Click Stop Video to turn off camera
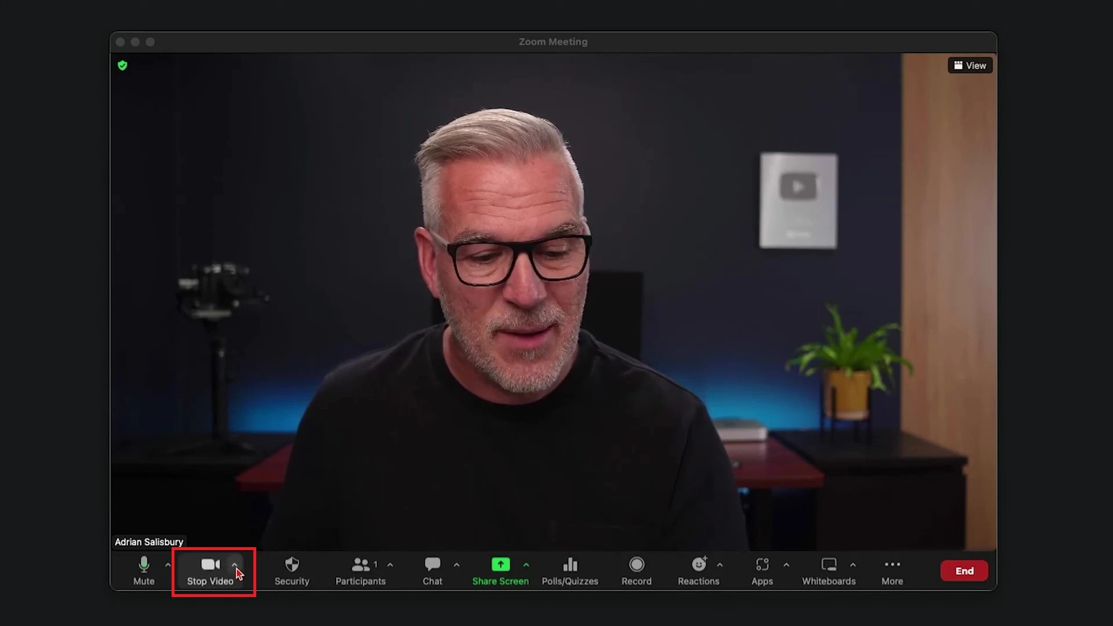 click(210, 571)
